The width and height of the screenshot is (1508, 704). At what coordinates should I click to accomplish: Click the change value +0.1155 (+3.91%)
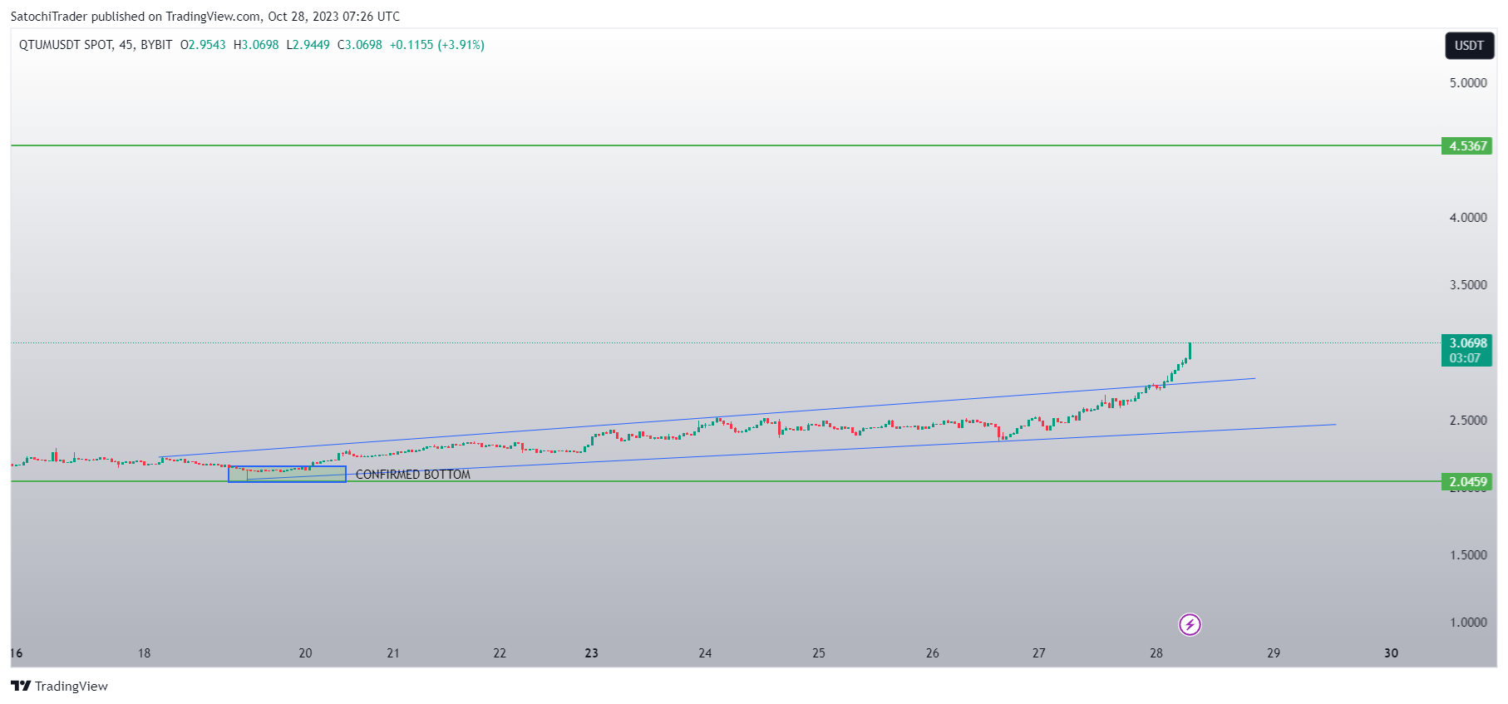437,45
